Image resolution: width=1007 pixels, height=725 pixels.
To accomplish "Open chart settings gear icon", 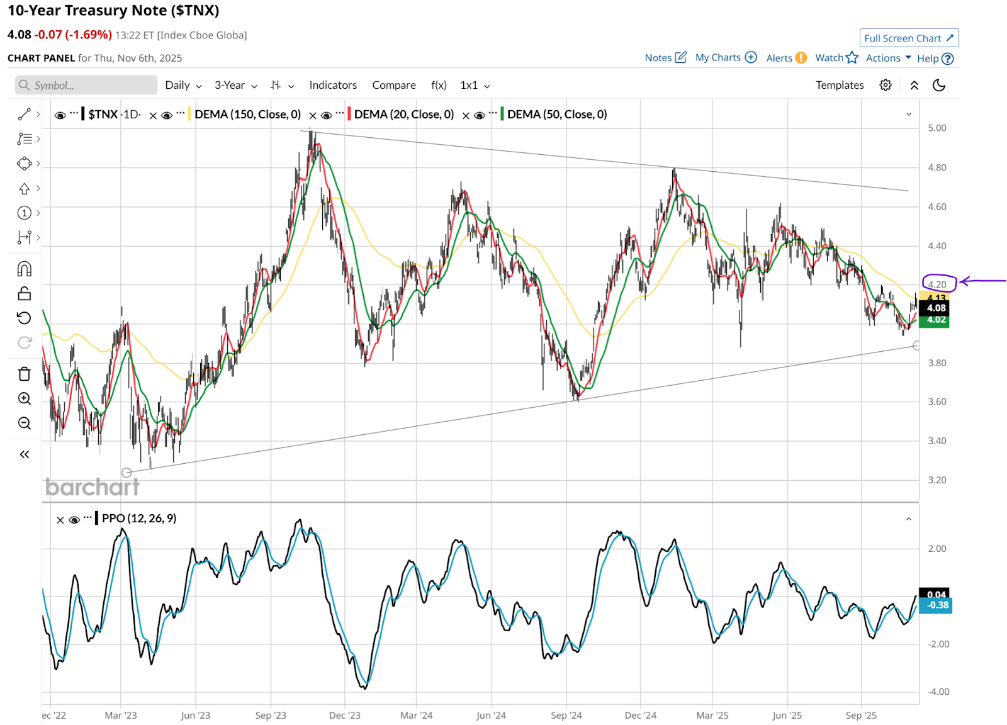I will pyautogui.click(x=885, y=85).
